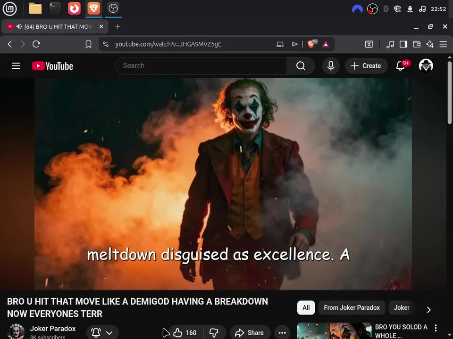Go back to the previous page
Viewport: 453px width, 339px height.
[10, 44]
